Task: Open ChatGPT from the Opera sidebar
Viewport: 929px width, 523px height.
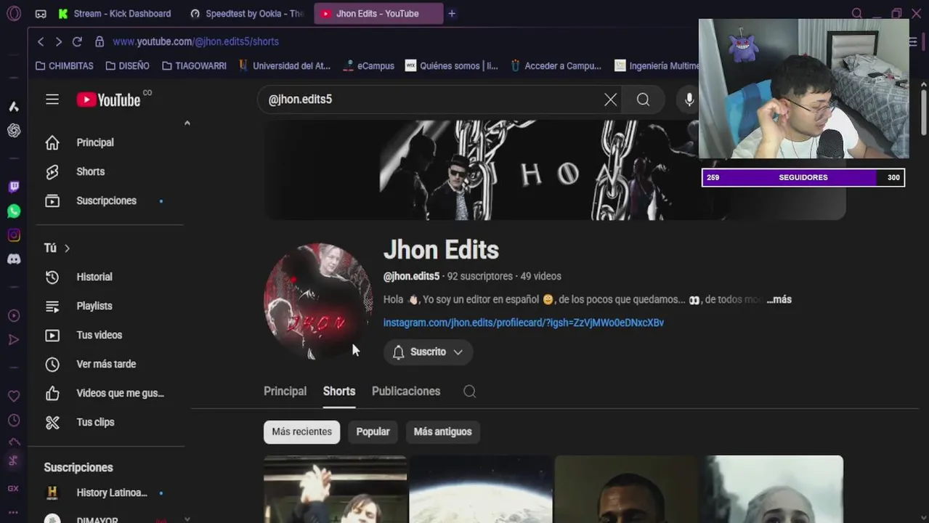Action: point(14,130)
